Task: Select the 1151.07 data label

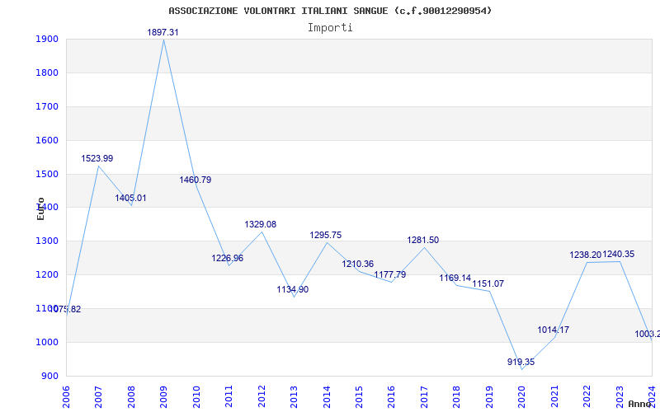Action: click(x=488, y=283)
